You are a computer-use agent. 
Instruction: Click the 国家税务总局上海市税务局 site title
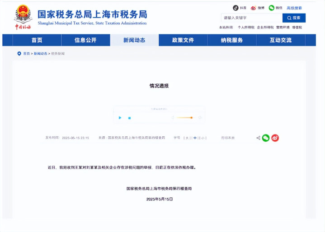pyautogui.click(x=92, y=14)
